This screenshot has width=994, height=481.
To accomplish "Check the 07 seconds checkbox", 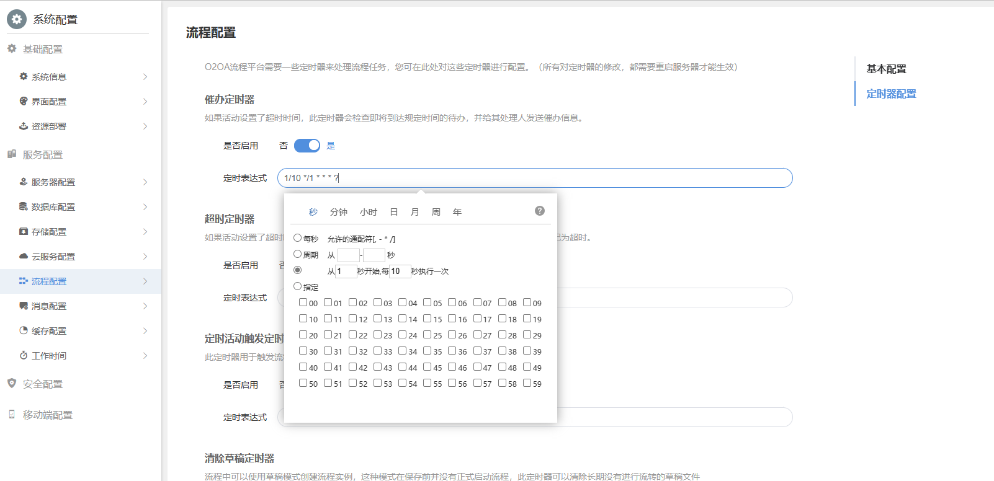I will click(477, 302).
